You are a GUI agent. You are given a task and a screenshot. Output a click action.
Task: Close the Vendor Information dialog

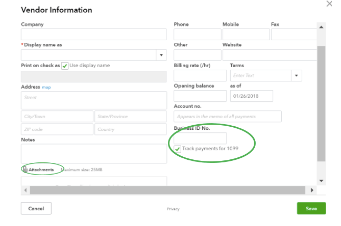point(329,4)
